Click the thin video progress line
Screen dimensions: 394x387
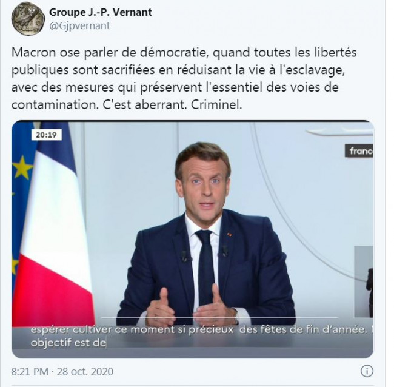tap(199, 317)
